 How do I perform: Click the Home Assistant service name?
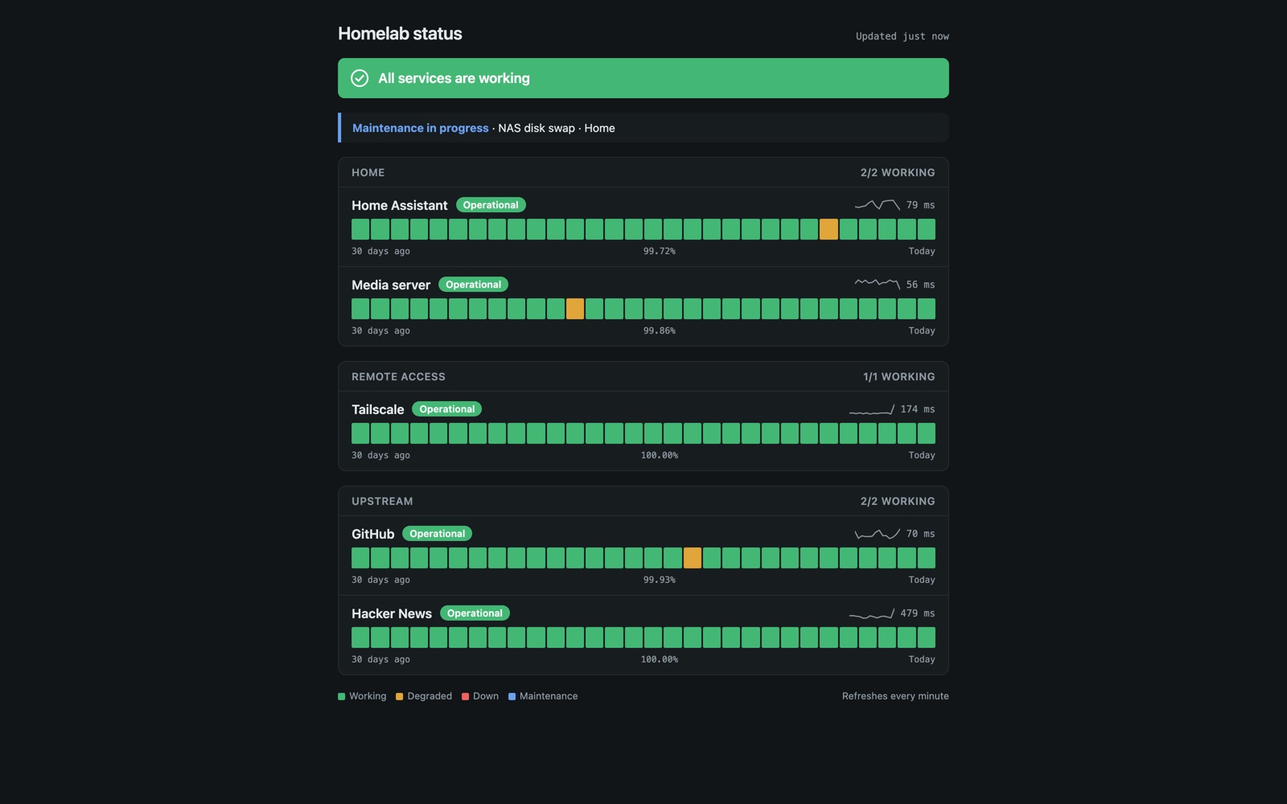coord(399,205)
